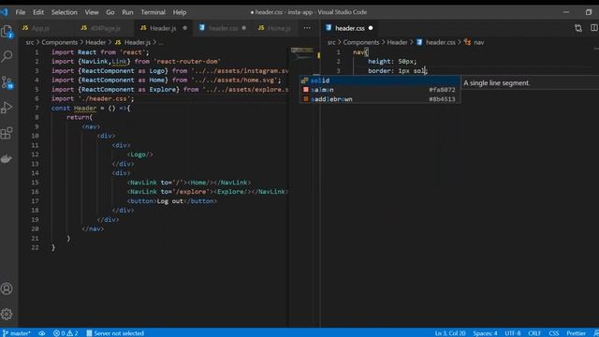Image resolution: width=599 pixels, height=337 pixels.
Task: Open the Run menu
Action: pos(127,12)
